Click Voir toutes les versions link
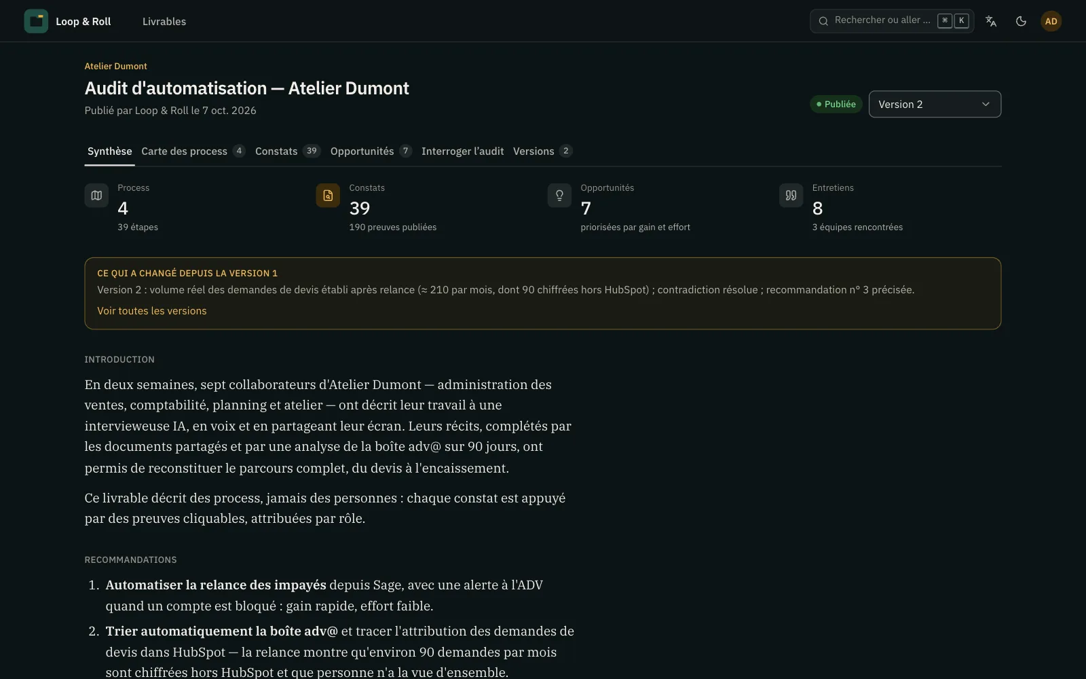 pyautogui.click(x=151, y=311)
